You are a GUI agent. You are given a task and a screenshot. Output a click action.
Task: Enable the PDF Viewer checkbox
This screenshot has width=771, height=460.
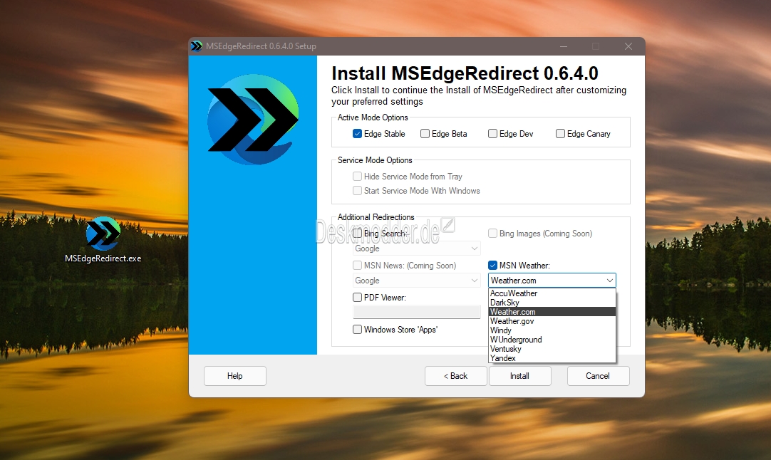coord(358,298)
